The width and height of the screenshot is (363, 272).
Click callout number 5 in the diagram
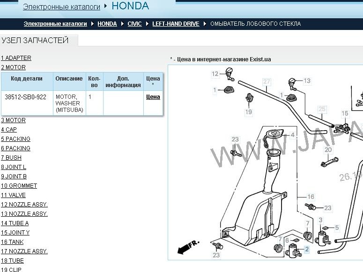(337, 228)
